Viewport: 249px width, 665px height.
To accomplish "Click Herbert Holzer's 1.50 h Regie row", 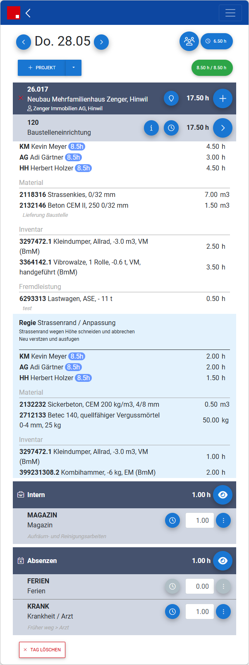I will pyautogui.click(x=124, y=378).
